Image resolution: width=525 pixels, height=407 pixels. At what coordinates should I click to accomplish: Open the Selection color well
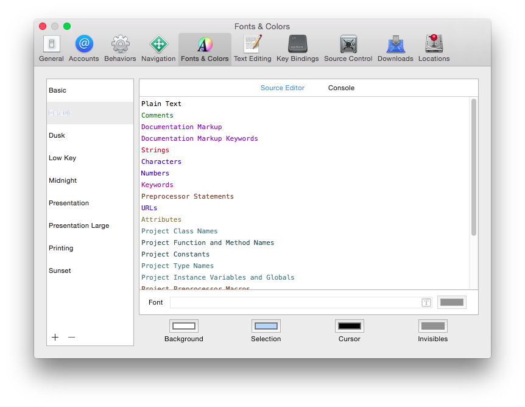pos(266,326)
